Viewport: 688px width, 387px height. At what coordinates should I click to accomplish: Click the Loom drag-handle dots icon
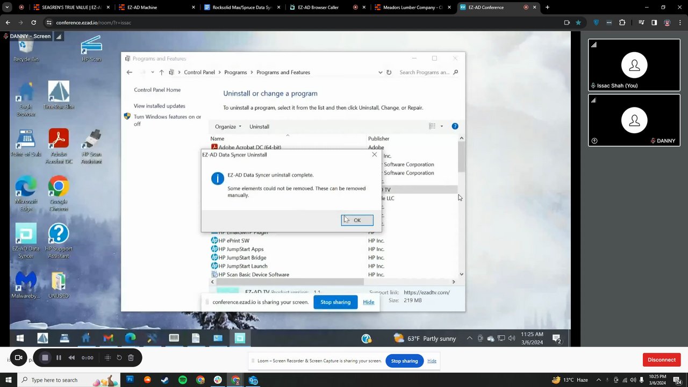pyautogui.click(x=107, y=357)
